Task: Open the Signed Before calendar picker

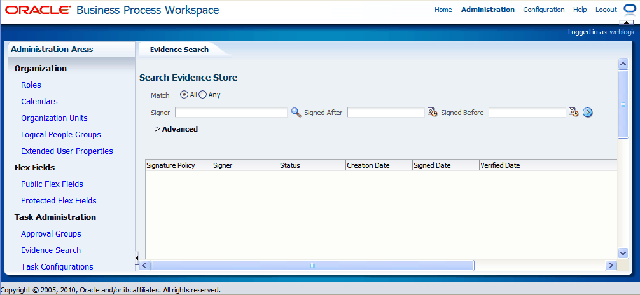Action: click(x=573, y=112)
